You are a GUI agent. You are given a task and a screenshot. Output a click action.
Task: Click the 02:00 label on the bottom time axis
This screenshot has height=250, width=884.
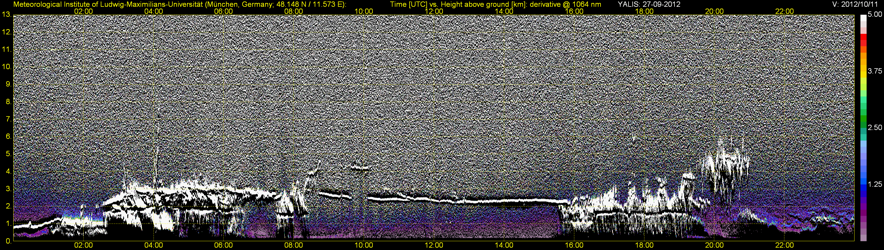[84, 246]
